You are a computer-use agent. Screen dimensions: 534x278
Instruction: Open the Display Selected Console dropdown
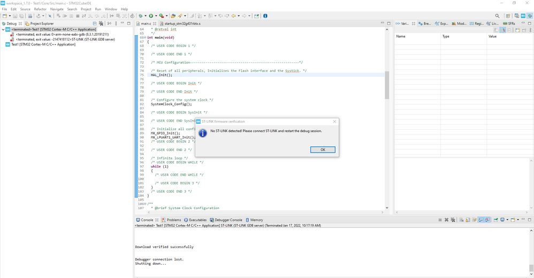507,220
